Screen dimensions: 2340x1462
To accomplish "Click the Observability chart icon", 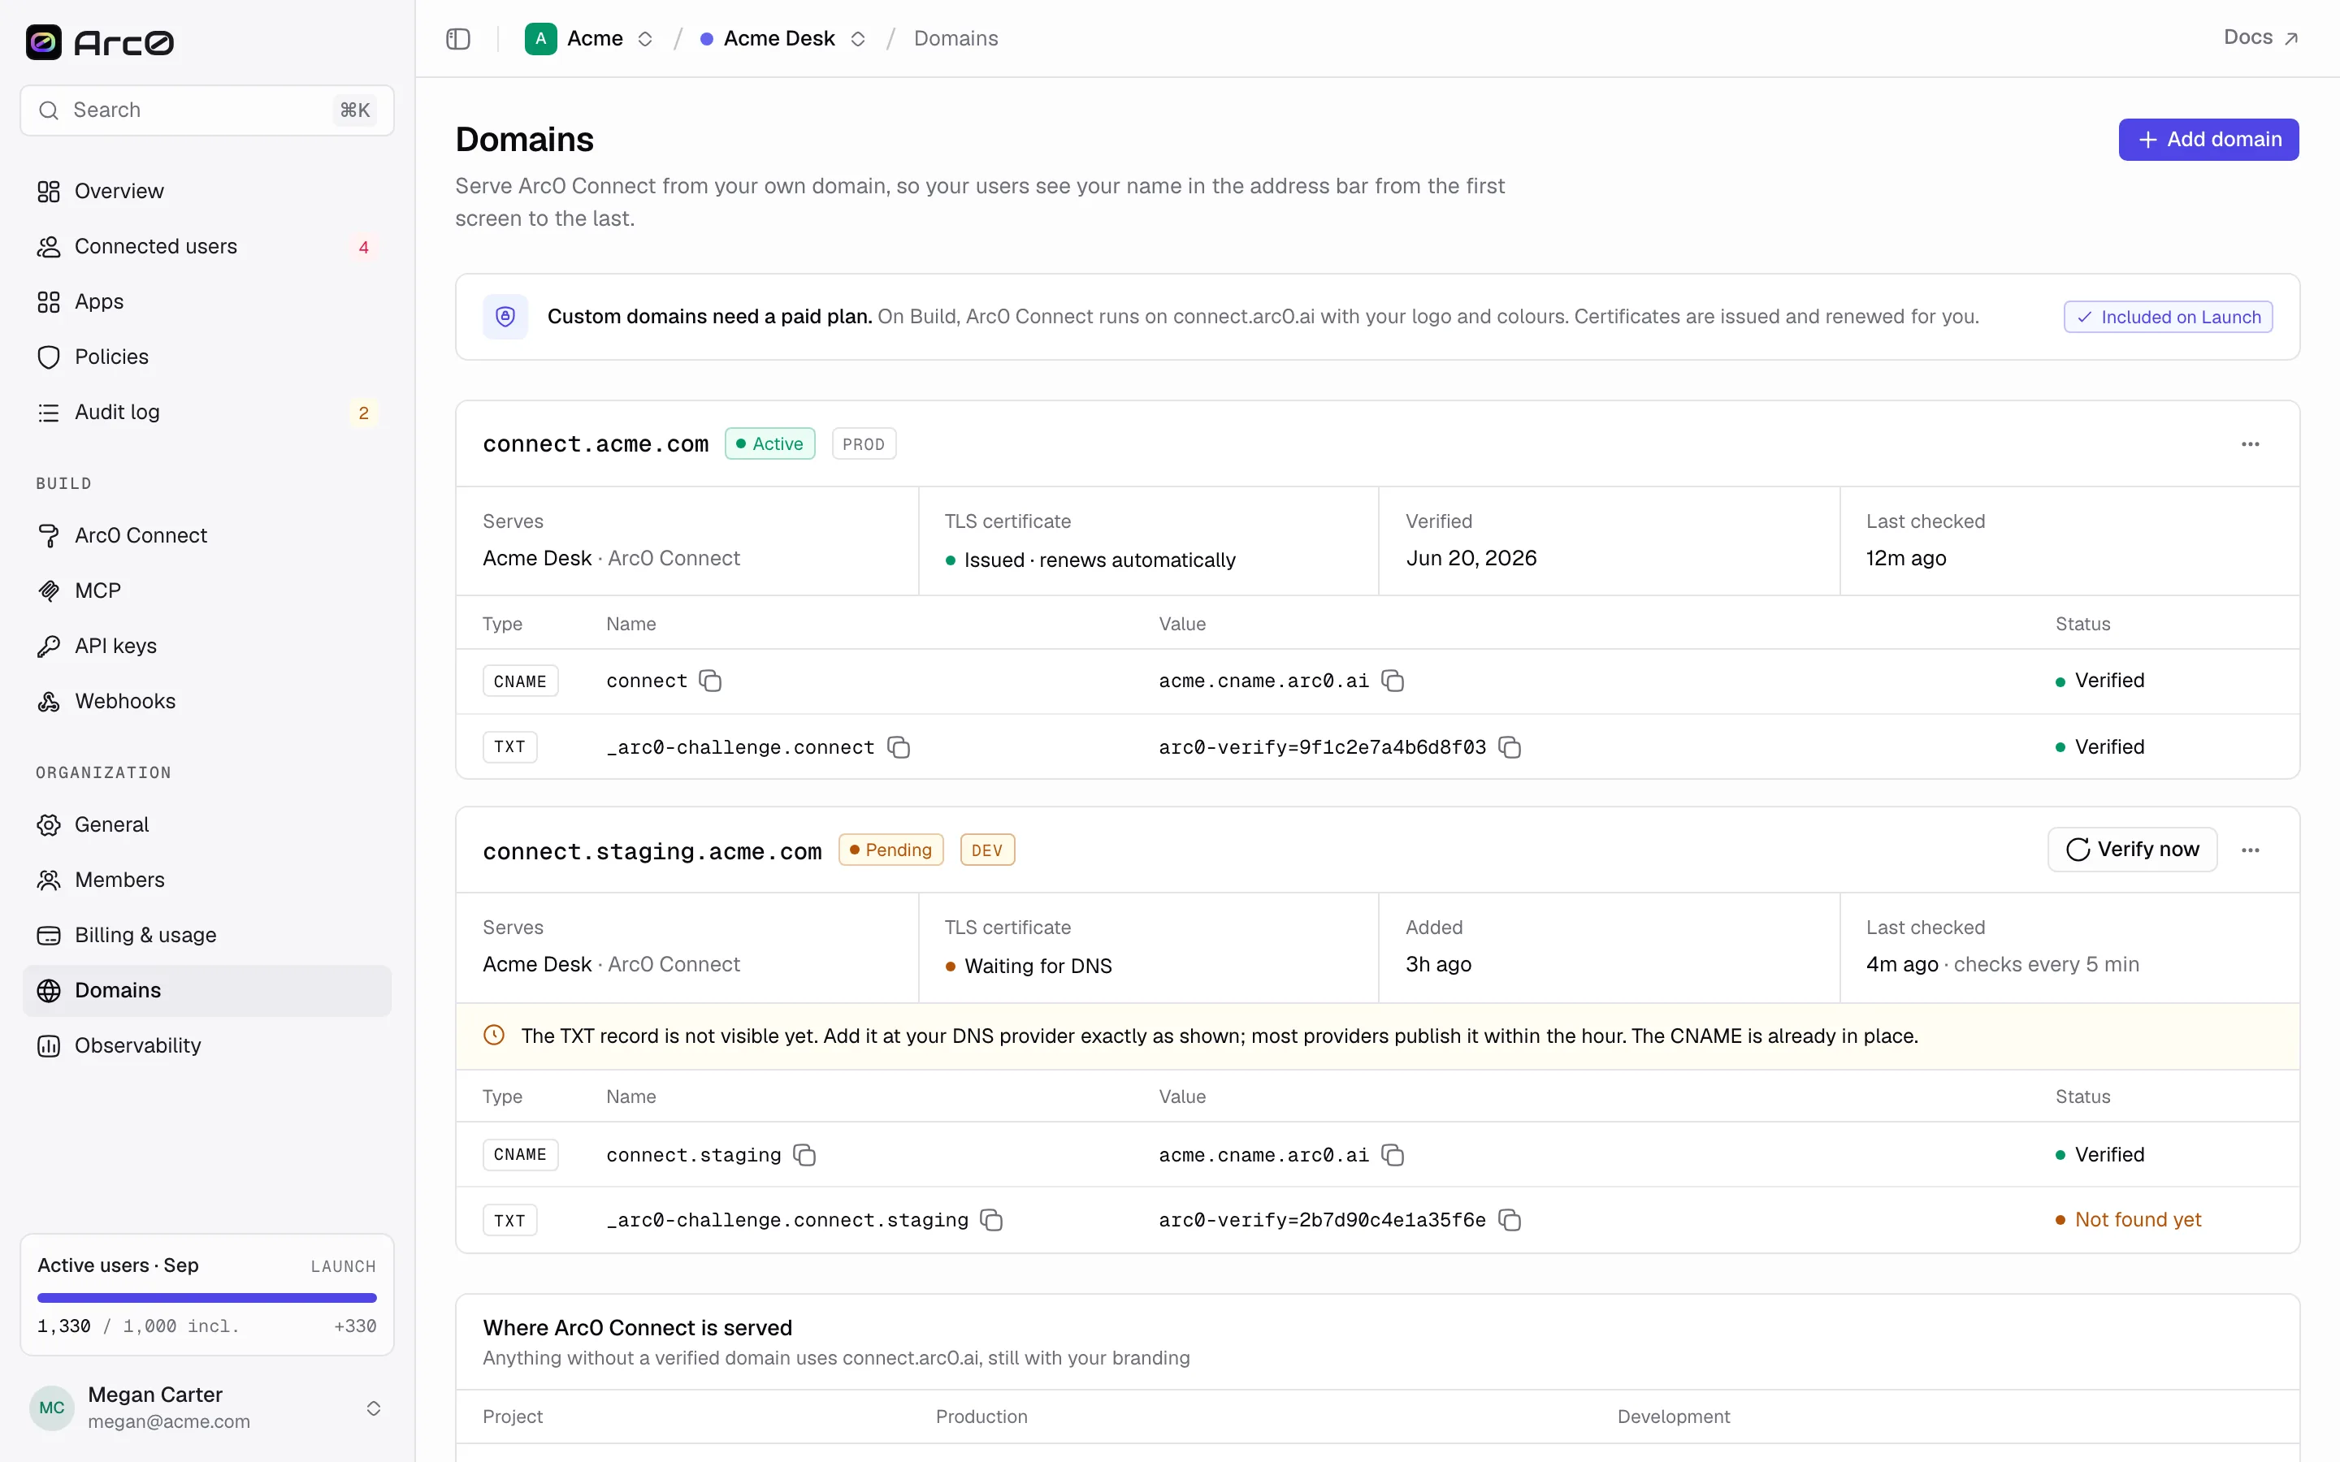I will [49, 1045].
